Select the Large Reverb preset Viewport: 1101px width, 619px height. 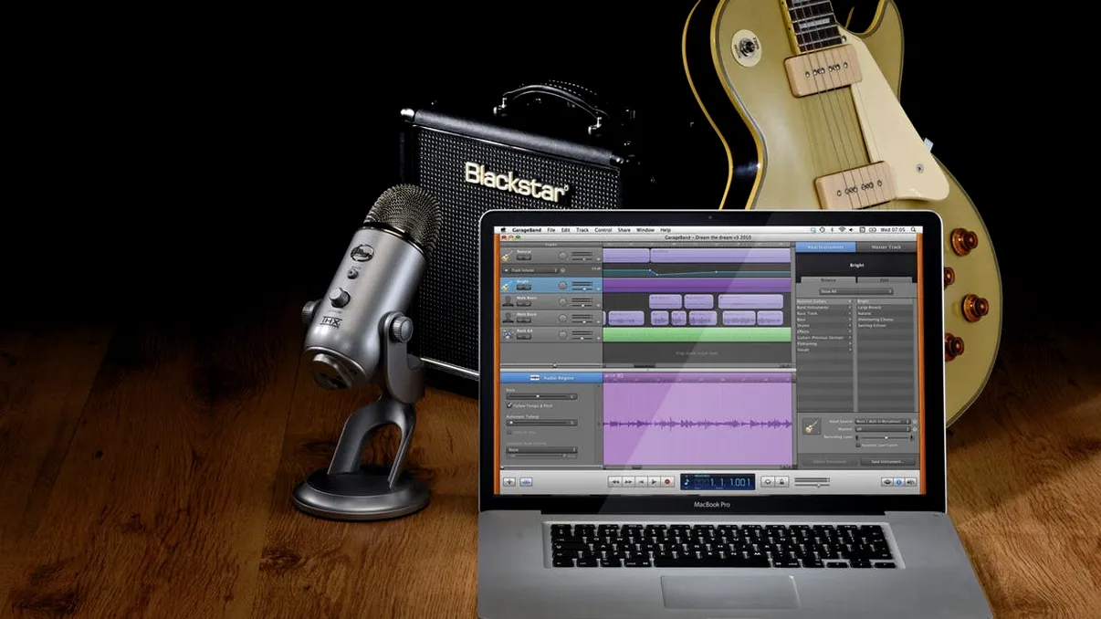coord(885,308)
